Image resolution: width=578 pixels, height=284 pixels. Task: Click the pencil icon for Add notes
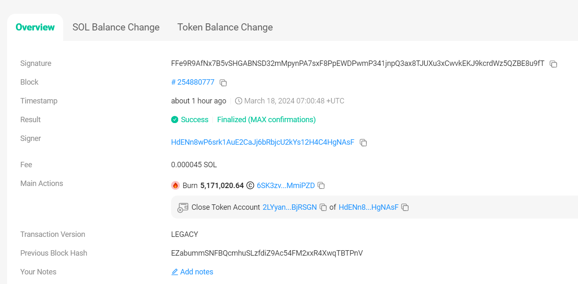[175, 272]
